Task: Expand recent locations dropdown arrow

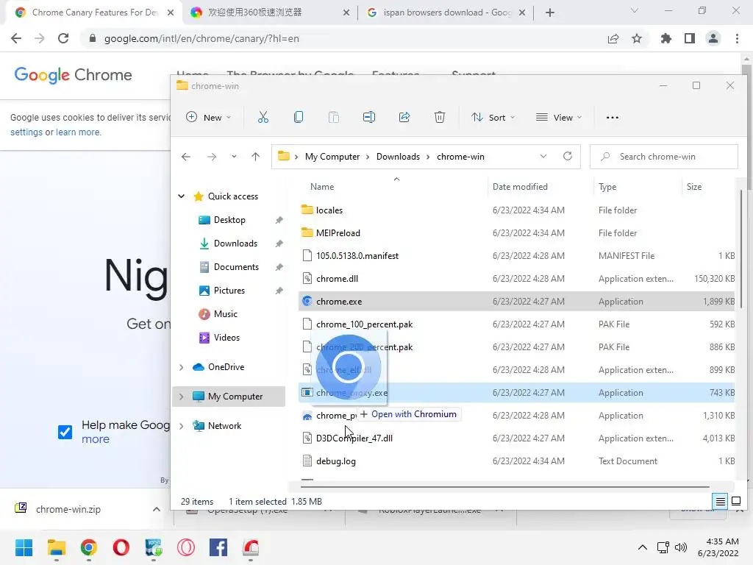Action: (234, 157)
